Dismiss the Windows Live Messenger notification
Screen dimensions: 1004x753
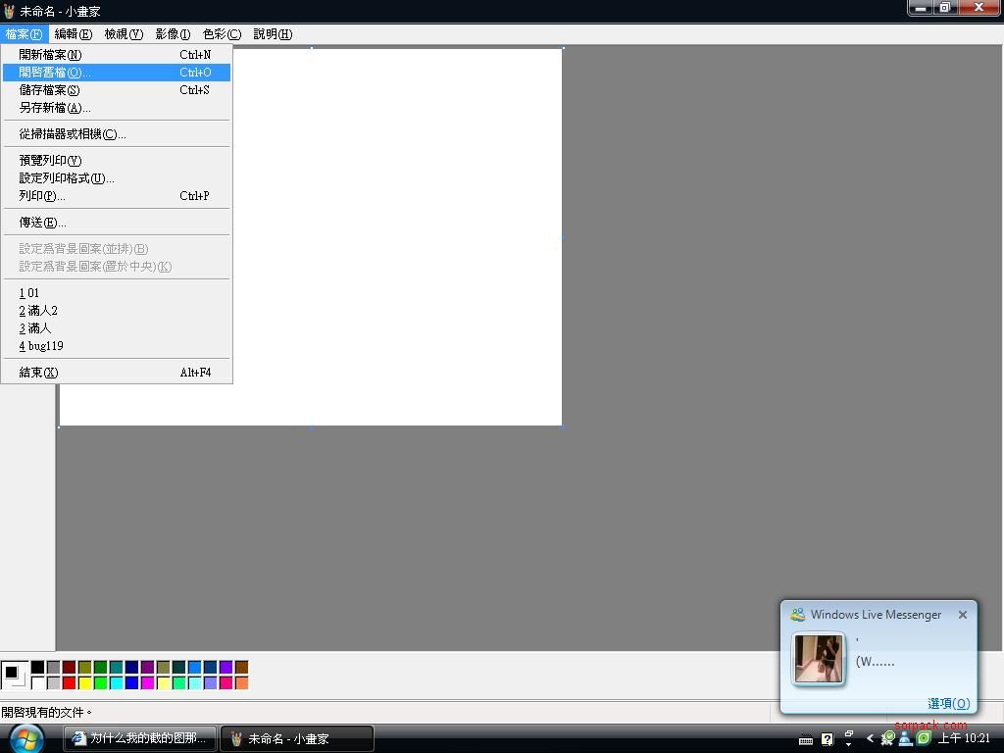click(962, 615)
